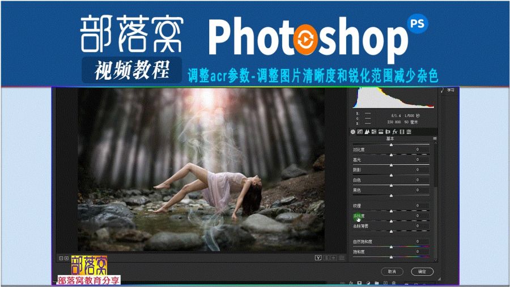Click the 对比度 contrast slider handle
The height and width of the screenshot is (287, 510).
(x=391, y=155)
